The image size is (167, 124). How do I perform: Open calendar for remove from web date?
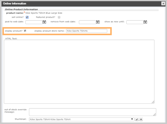point(98,22)
